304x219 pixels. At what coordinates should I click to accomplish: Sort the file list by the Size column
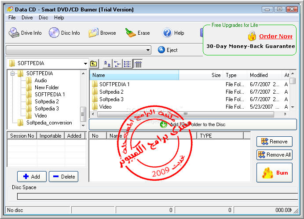tap(201, 75)
